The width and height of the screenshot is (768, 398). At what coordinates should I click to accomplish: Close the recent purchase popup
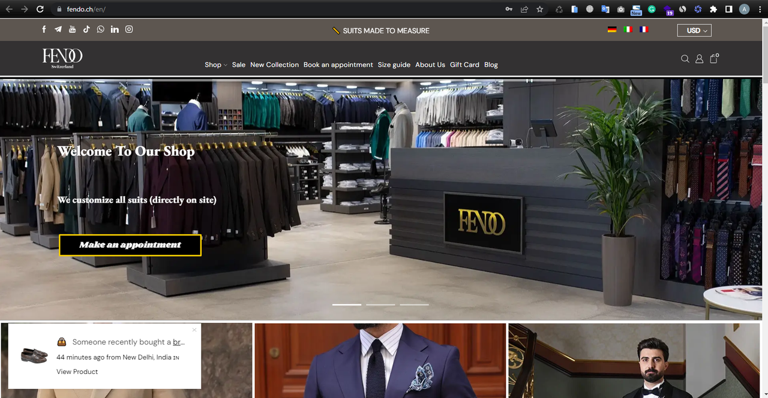[x=194, y=330]
